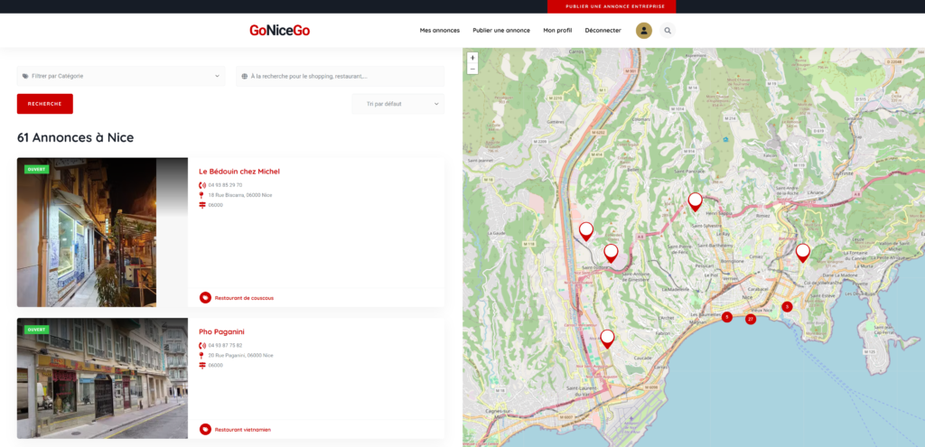Open Mon profil in navigation
Viewport: 925px width, 447px height.
tap(557, 31)
